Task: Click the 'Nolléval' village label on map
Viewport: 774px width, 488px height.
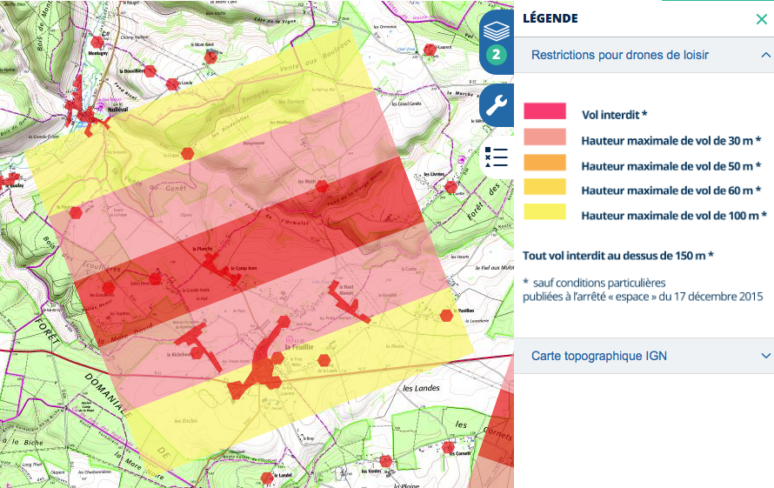Action: point(118,109)
